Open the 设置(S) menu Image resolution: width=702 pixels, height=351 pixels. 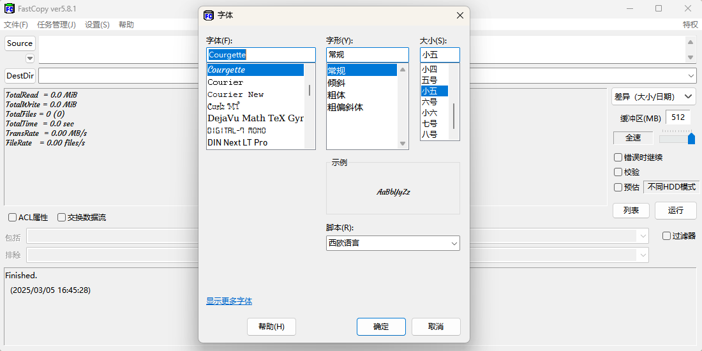click(x=97, y=25)
